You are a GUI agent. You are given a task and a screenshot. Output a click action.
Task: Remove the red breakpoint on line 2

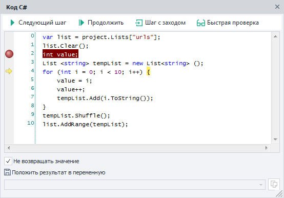9,54
